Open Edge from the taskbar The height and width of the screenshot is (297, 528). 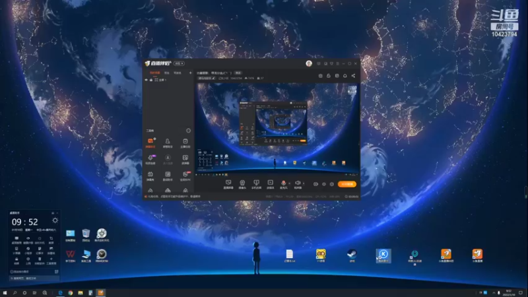(x=60, y=292)
